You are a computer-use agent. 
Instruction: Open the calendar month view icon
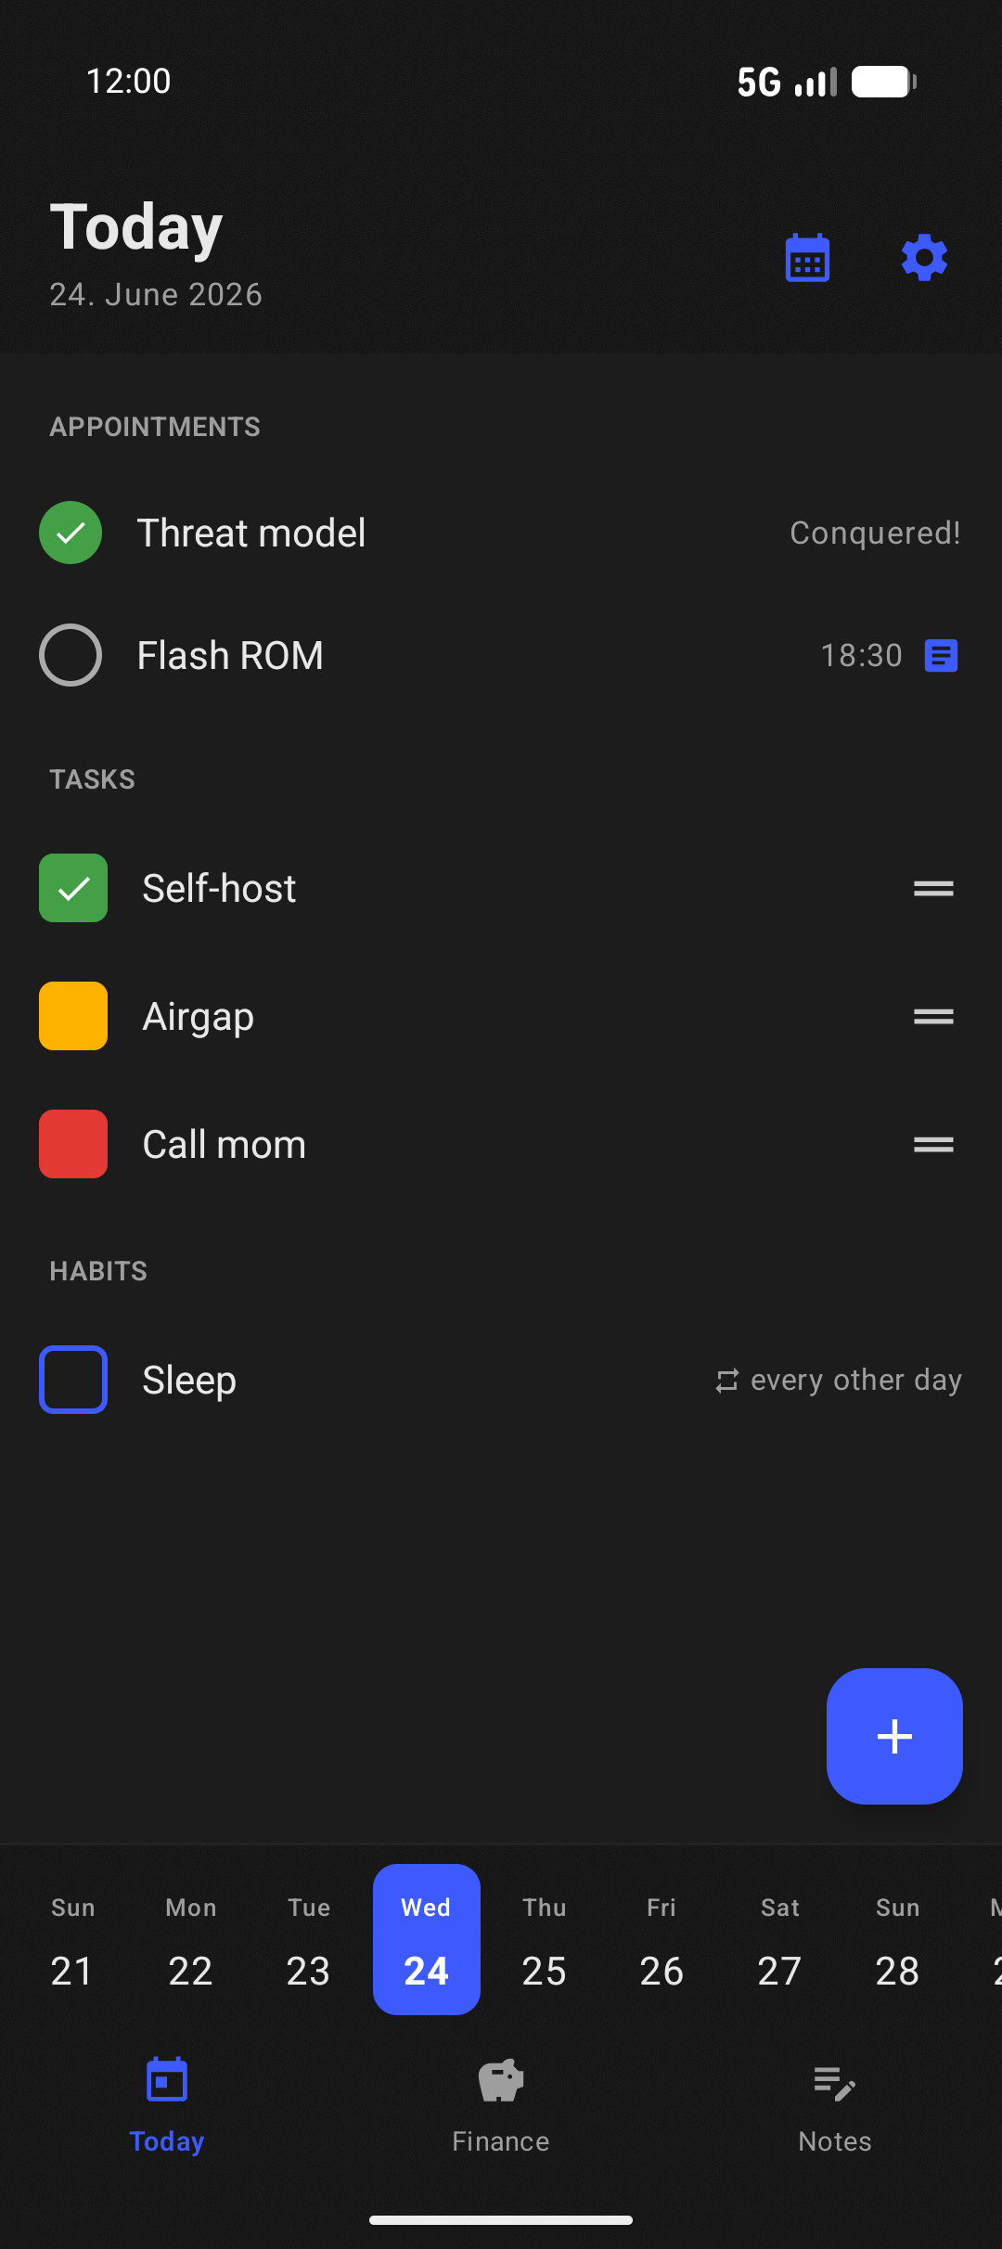pos(807,258)
